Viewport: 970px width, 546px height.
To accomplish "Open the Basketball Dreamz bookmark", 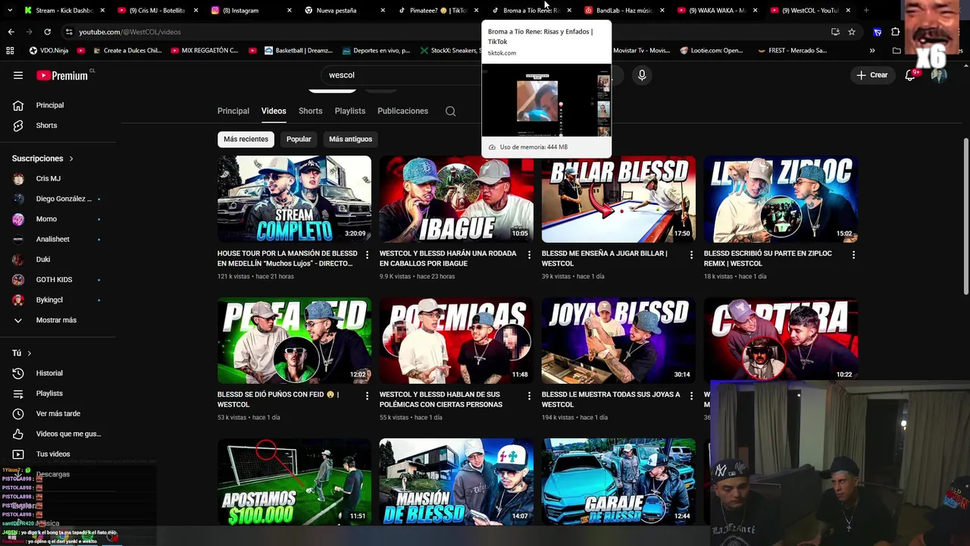I will tap(299, 51).
